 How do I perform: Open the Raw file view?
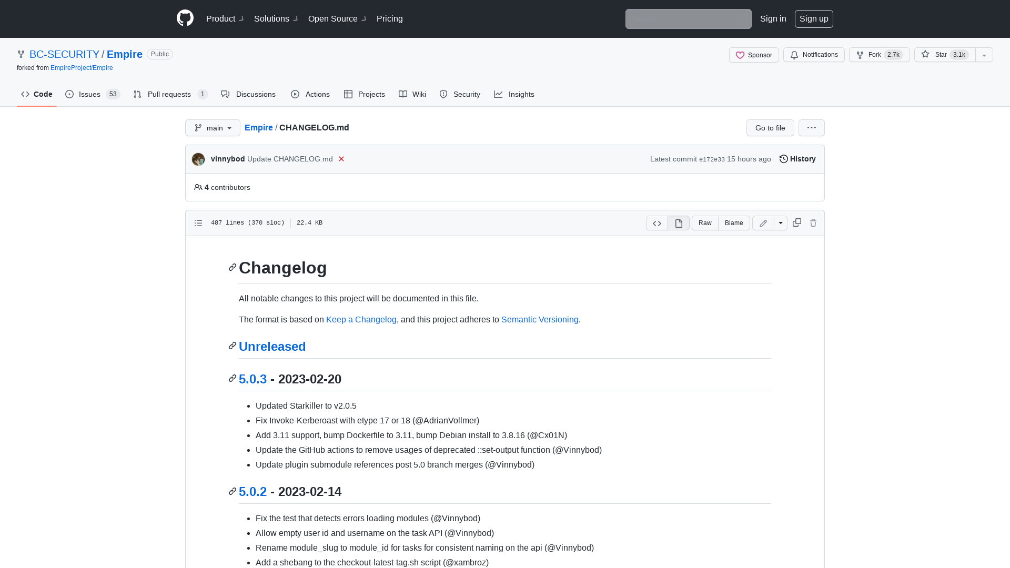coord(705,223)
